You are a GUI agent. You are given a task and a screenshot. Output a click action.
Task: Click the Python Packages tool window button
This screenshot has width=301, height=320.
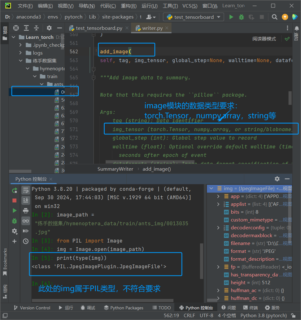[x=123, y=308]
